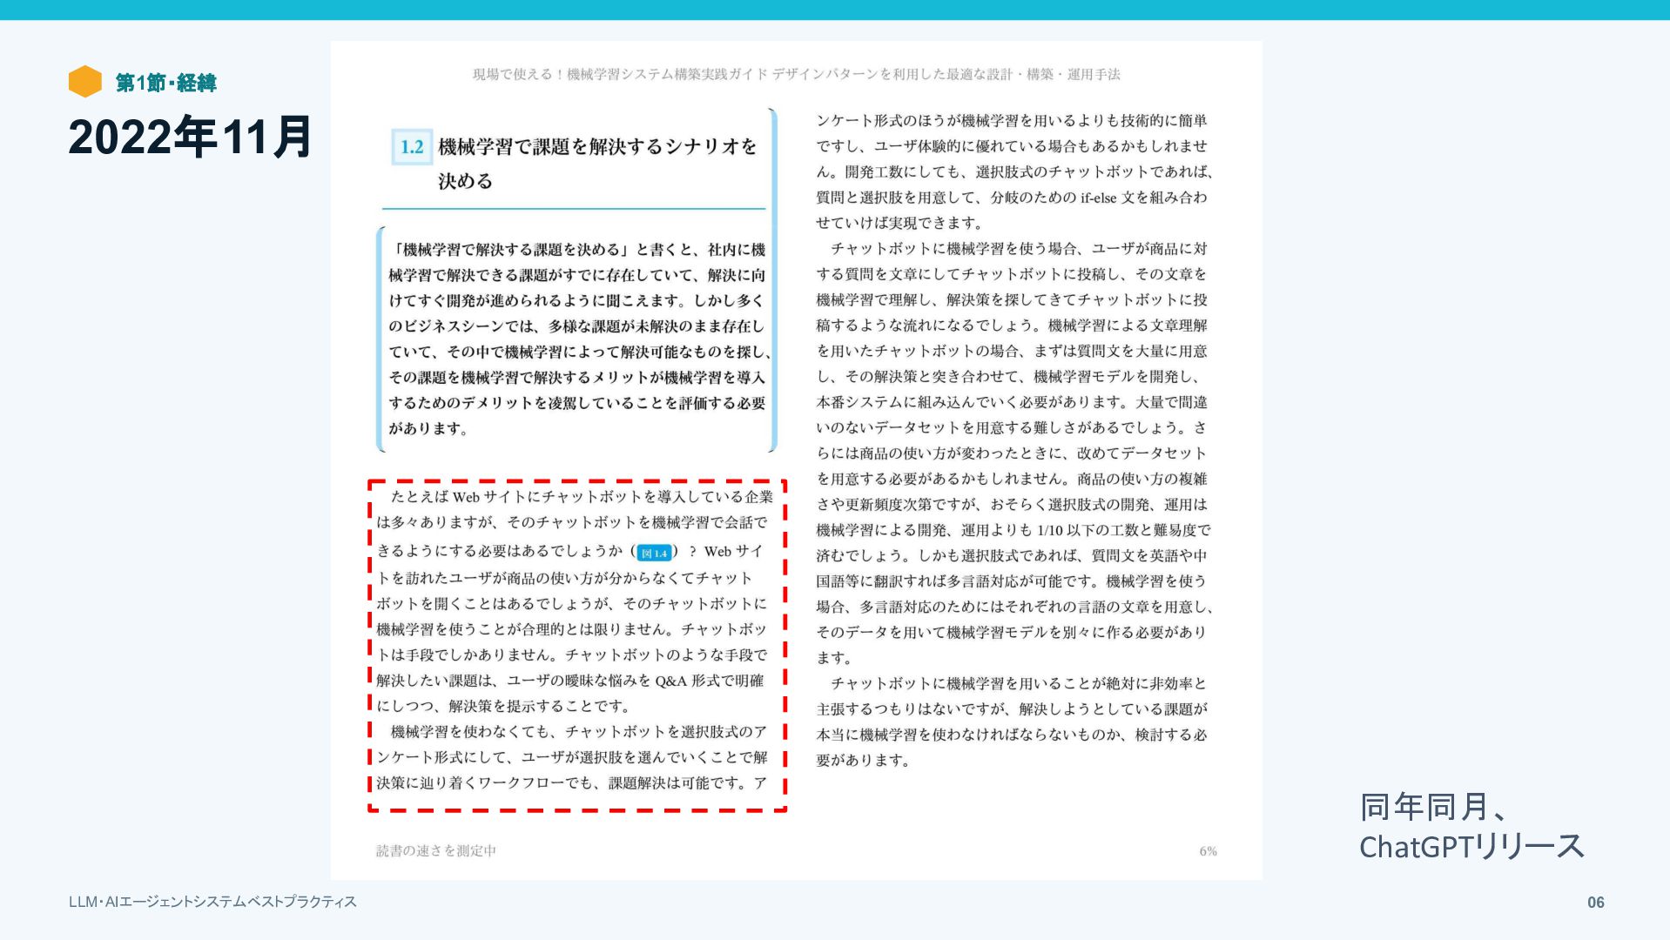The image size is (1670, 940).
Task: Click the right-column text beginning ンケート形式のほうが
Action: click(1014, 171)
